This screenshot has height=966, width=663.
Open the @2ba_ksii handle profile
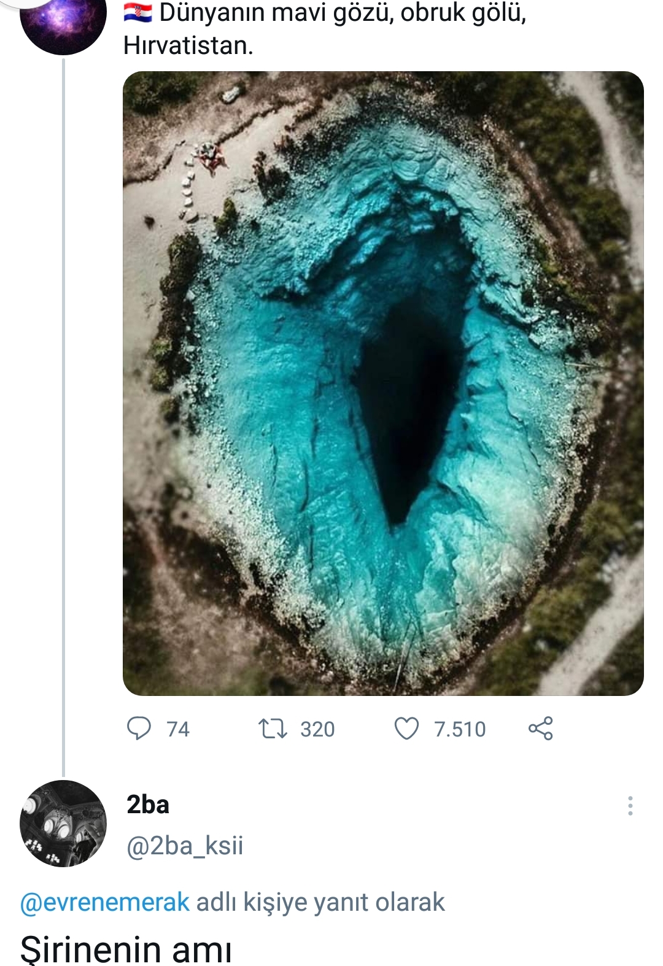click(185, 846)
